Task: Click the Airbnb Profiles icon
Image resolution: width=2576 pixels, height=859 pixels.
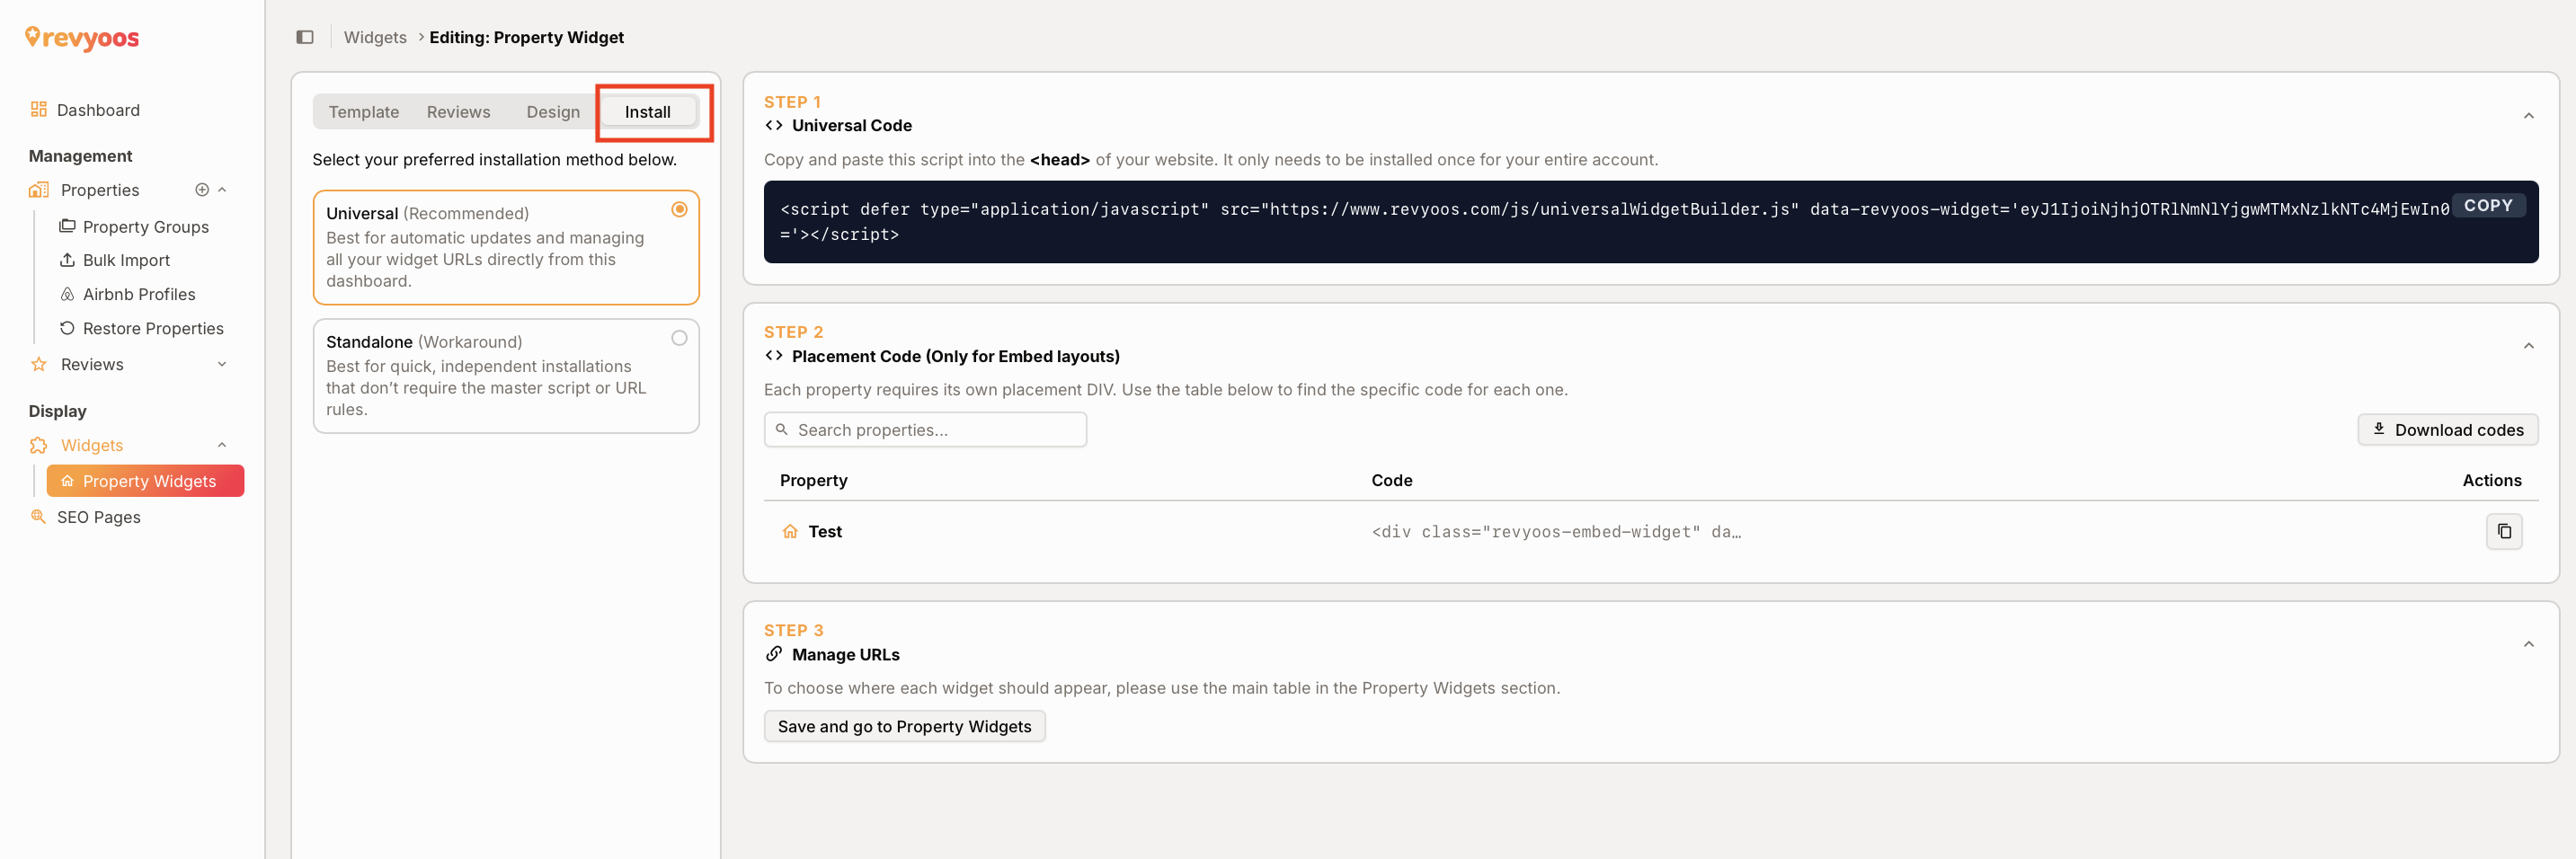Action: pos(67,294)
